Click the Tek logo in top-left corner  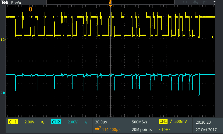pyautogui.click(x=5, y=3)
